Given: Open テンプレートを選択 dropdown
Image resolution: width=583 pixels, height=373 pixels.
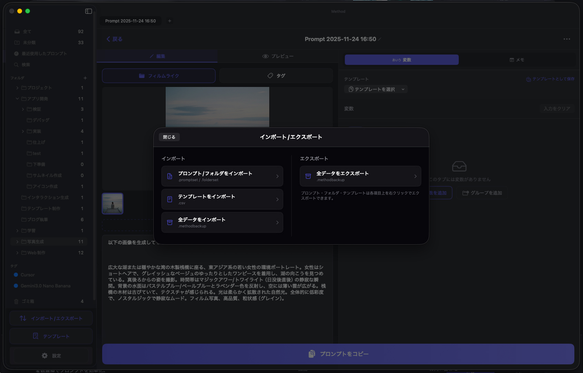Looking at the screenshot, I should point(376,89).
